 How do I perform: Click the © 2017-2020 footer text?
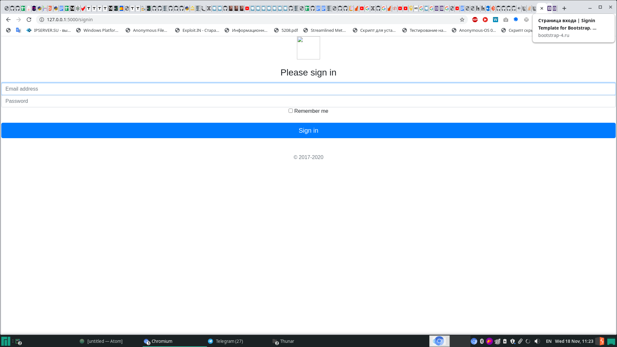point(308,157)
